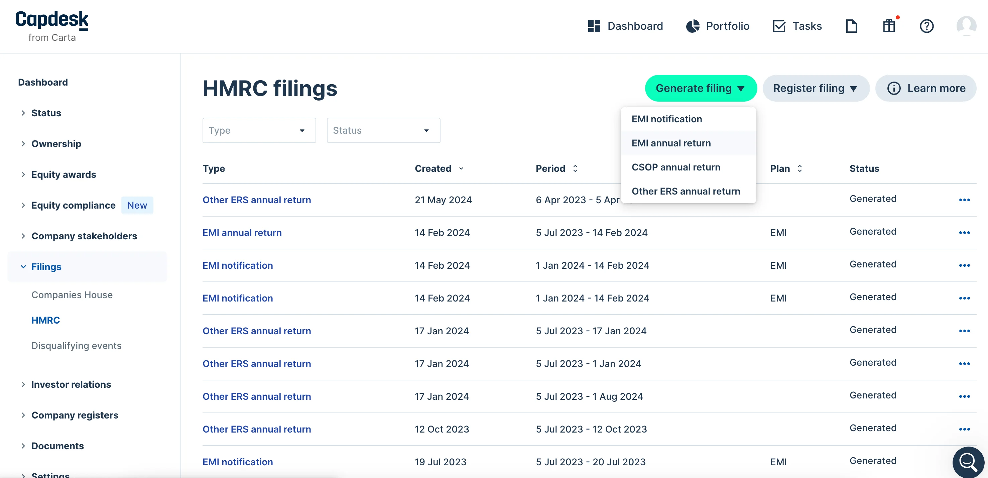Open the documents page icon in header
This screenshot has height=478, width=988.
click(x=851, y=26)
